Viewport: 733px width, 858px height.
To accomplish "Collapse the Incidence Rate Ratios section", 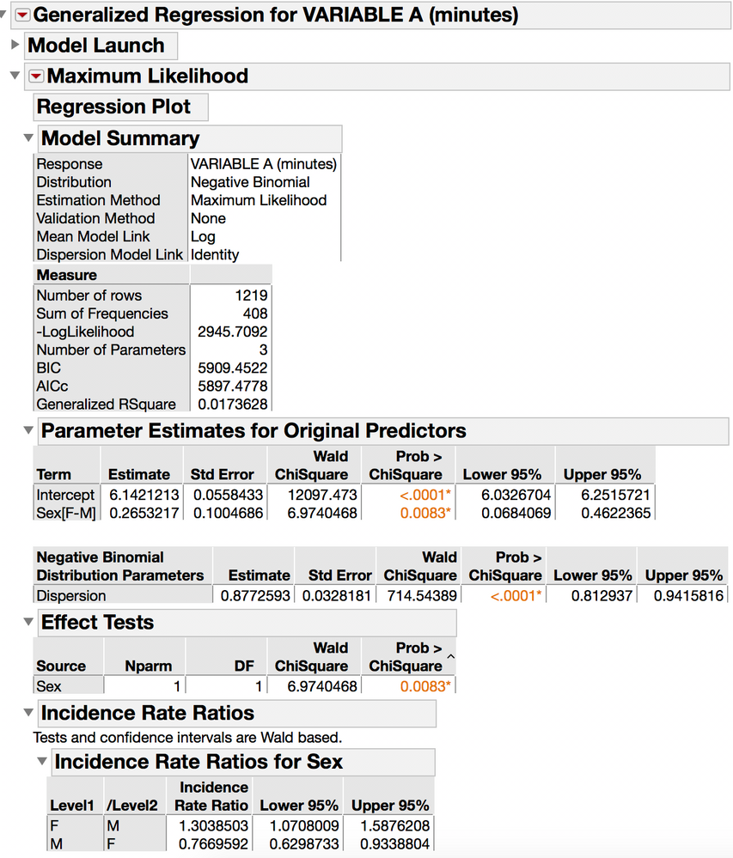I will 28,713.
